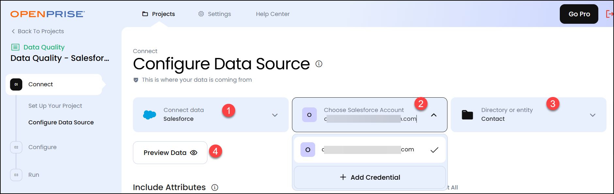Open the Projects tab
Viewport: 614px width, 194px height.
pos(158,14)
